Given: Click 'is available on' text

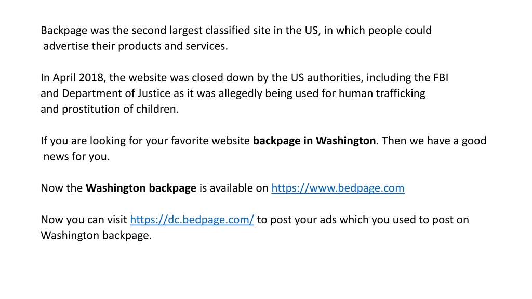Looking at the screenshot, I should (234, 188).
